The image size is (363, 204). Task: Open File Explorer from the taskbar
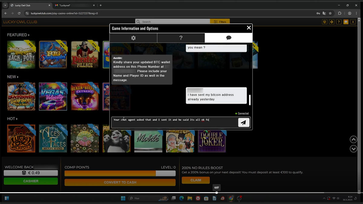190,198
